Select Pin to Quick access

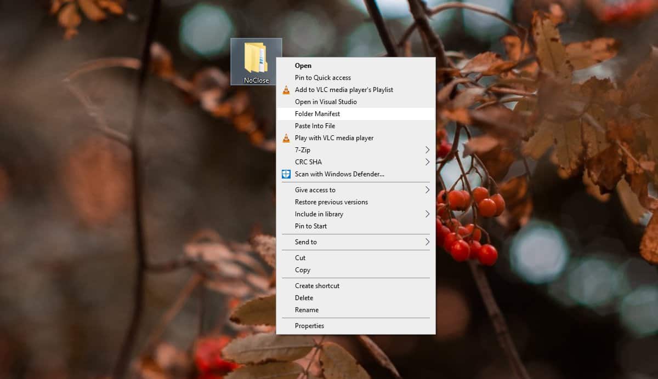click(356, 78)
